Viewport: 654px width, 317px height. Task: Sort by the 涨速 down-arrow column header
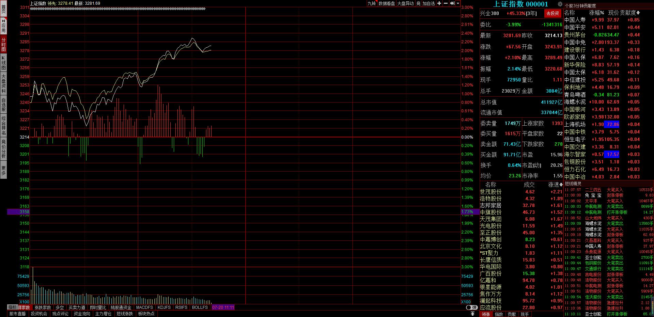click(556, 185)
